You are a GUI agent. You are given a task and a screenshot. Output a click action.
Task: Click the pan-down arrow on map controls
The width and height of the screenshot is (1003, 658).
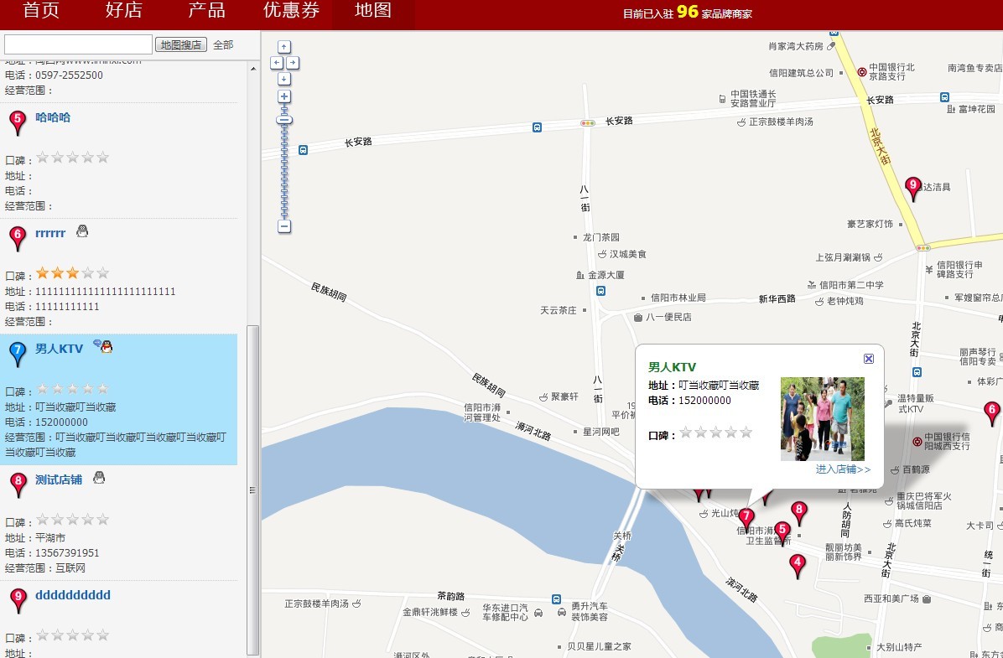point(283,79)
